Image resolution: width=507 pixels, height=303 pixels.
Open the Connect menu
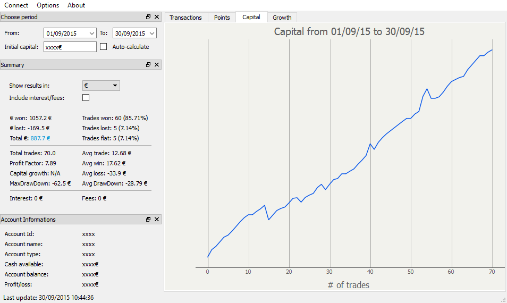tap(16, 5)
